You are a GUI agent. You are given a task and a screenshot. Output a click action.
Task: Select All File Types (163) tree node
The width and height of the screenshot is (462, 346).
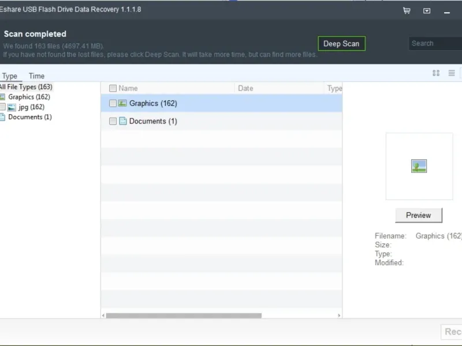26,87
